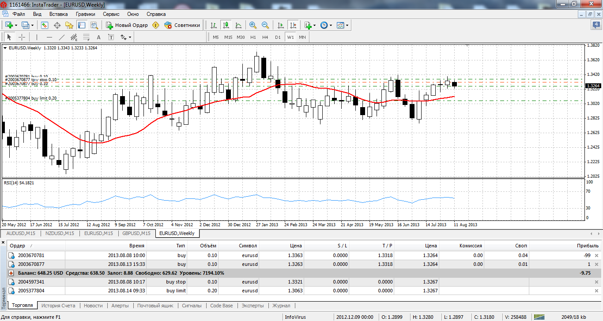
Task: Switch chart to candlestick mode
Action: click(x=226, y=25)
